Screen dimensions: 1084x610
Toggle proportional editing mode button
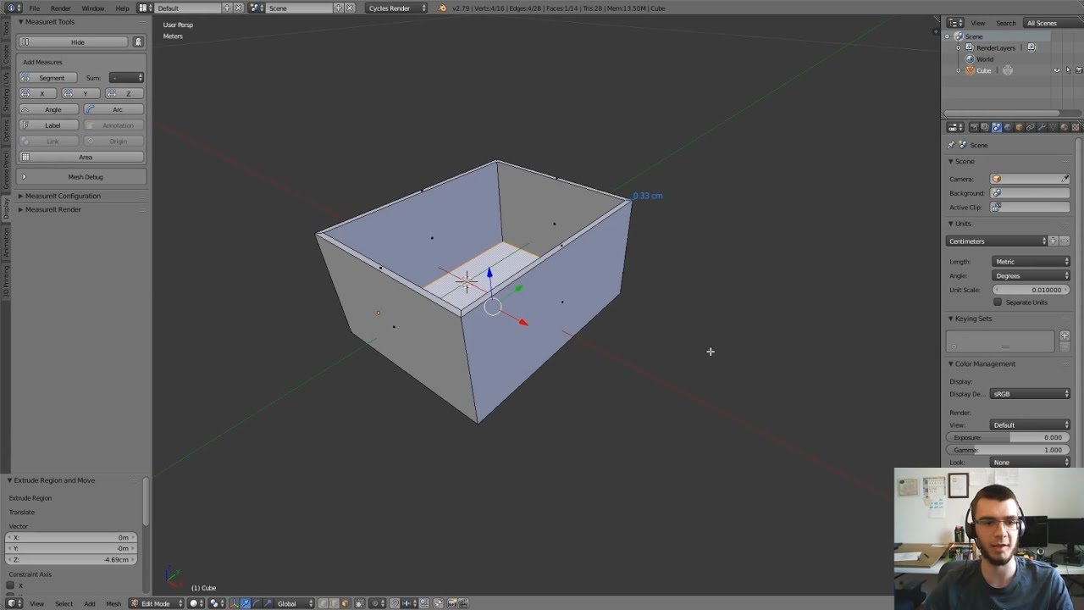(376, 603)
